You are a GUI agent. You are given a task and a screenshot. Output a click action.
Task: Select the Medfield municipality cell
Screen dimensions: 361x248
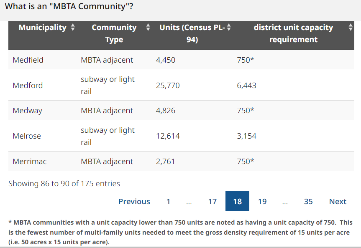click(x=28, y=60)
